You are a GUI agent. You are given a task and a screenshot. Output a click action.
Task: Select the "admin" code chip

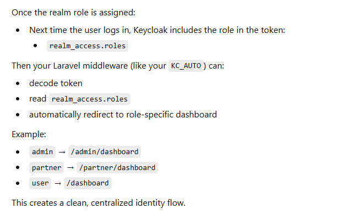[42, 151]
